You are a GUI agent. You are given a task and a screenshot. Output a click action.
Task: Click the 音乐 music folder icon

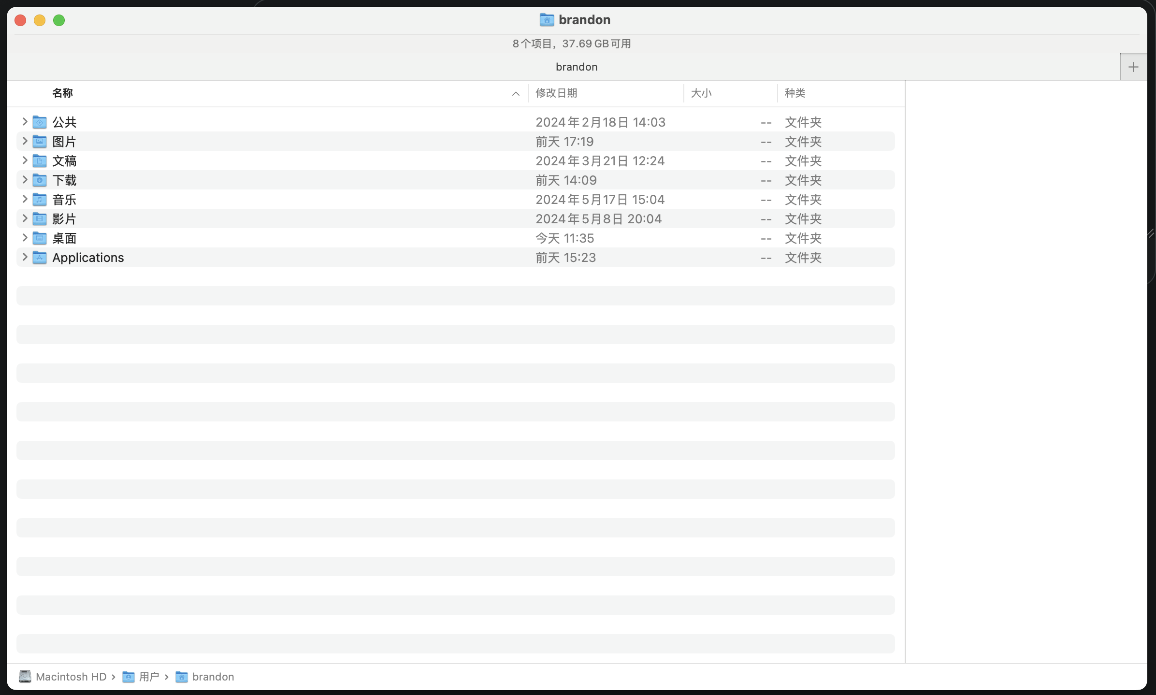pyautogui.click(x=40, y=200)
